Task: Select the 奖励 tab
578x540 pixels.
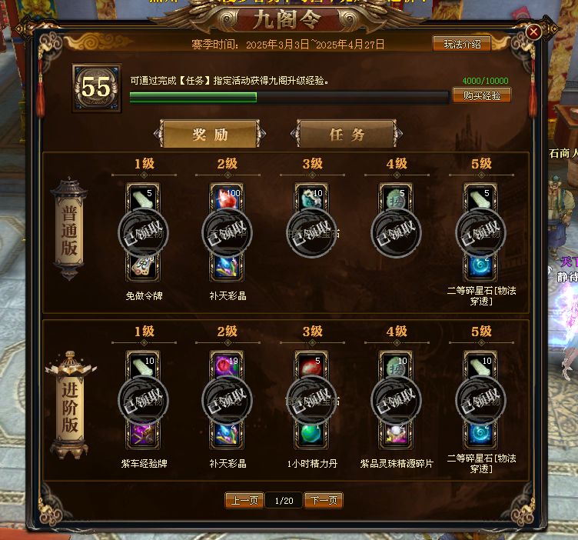Action: click(x=210, y=134)
